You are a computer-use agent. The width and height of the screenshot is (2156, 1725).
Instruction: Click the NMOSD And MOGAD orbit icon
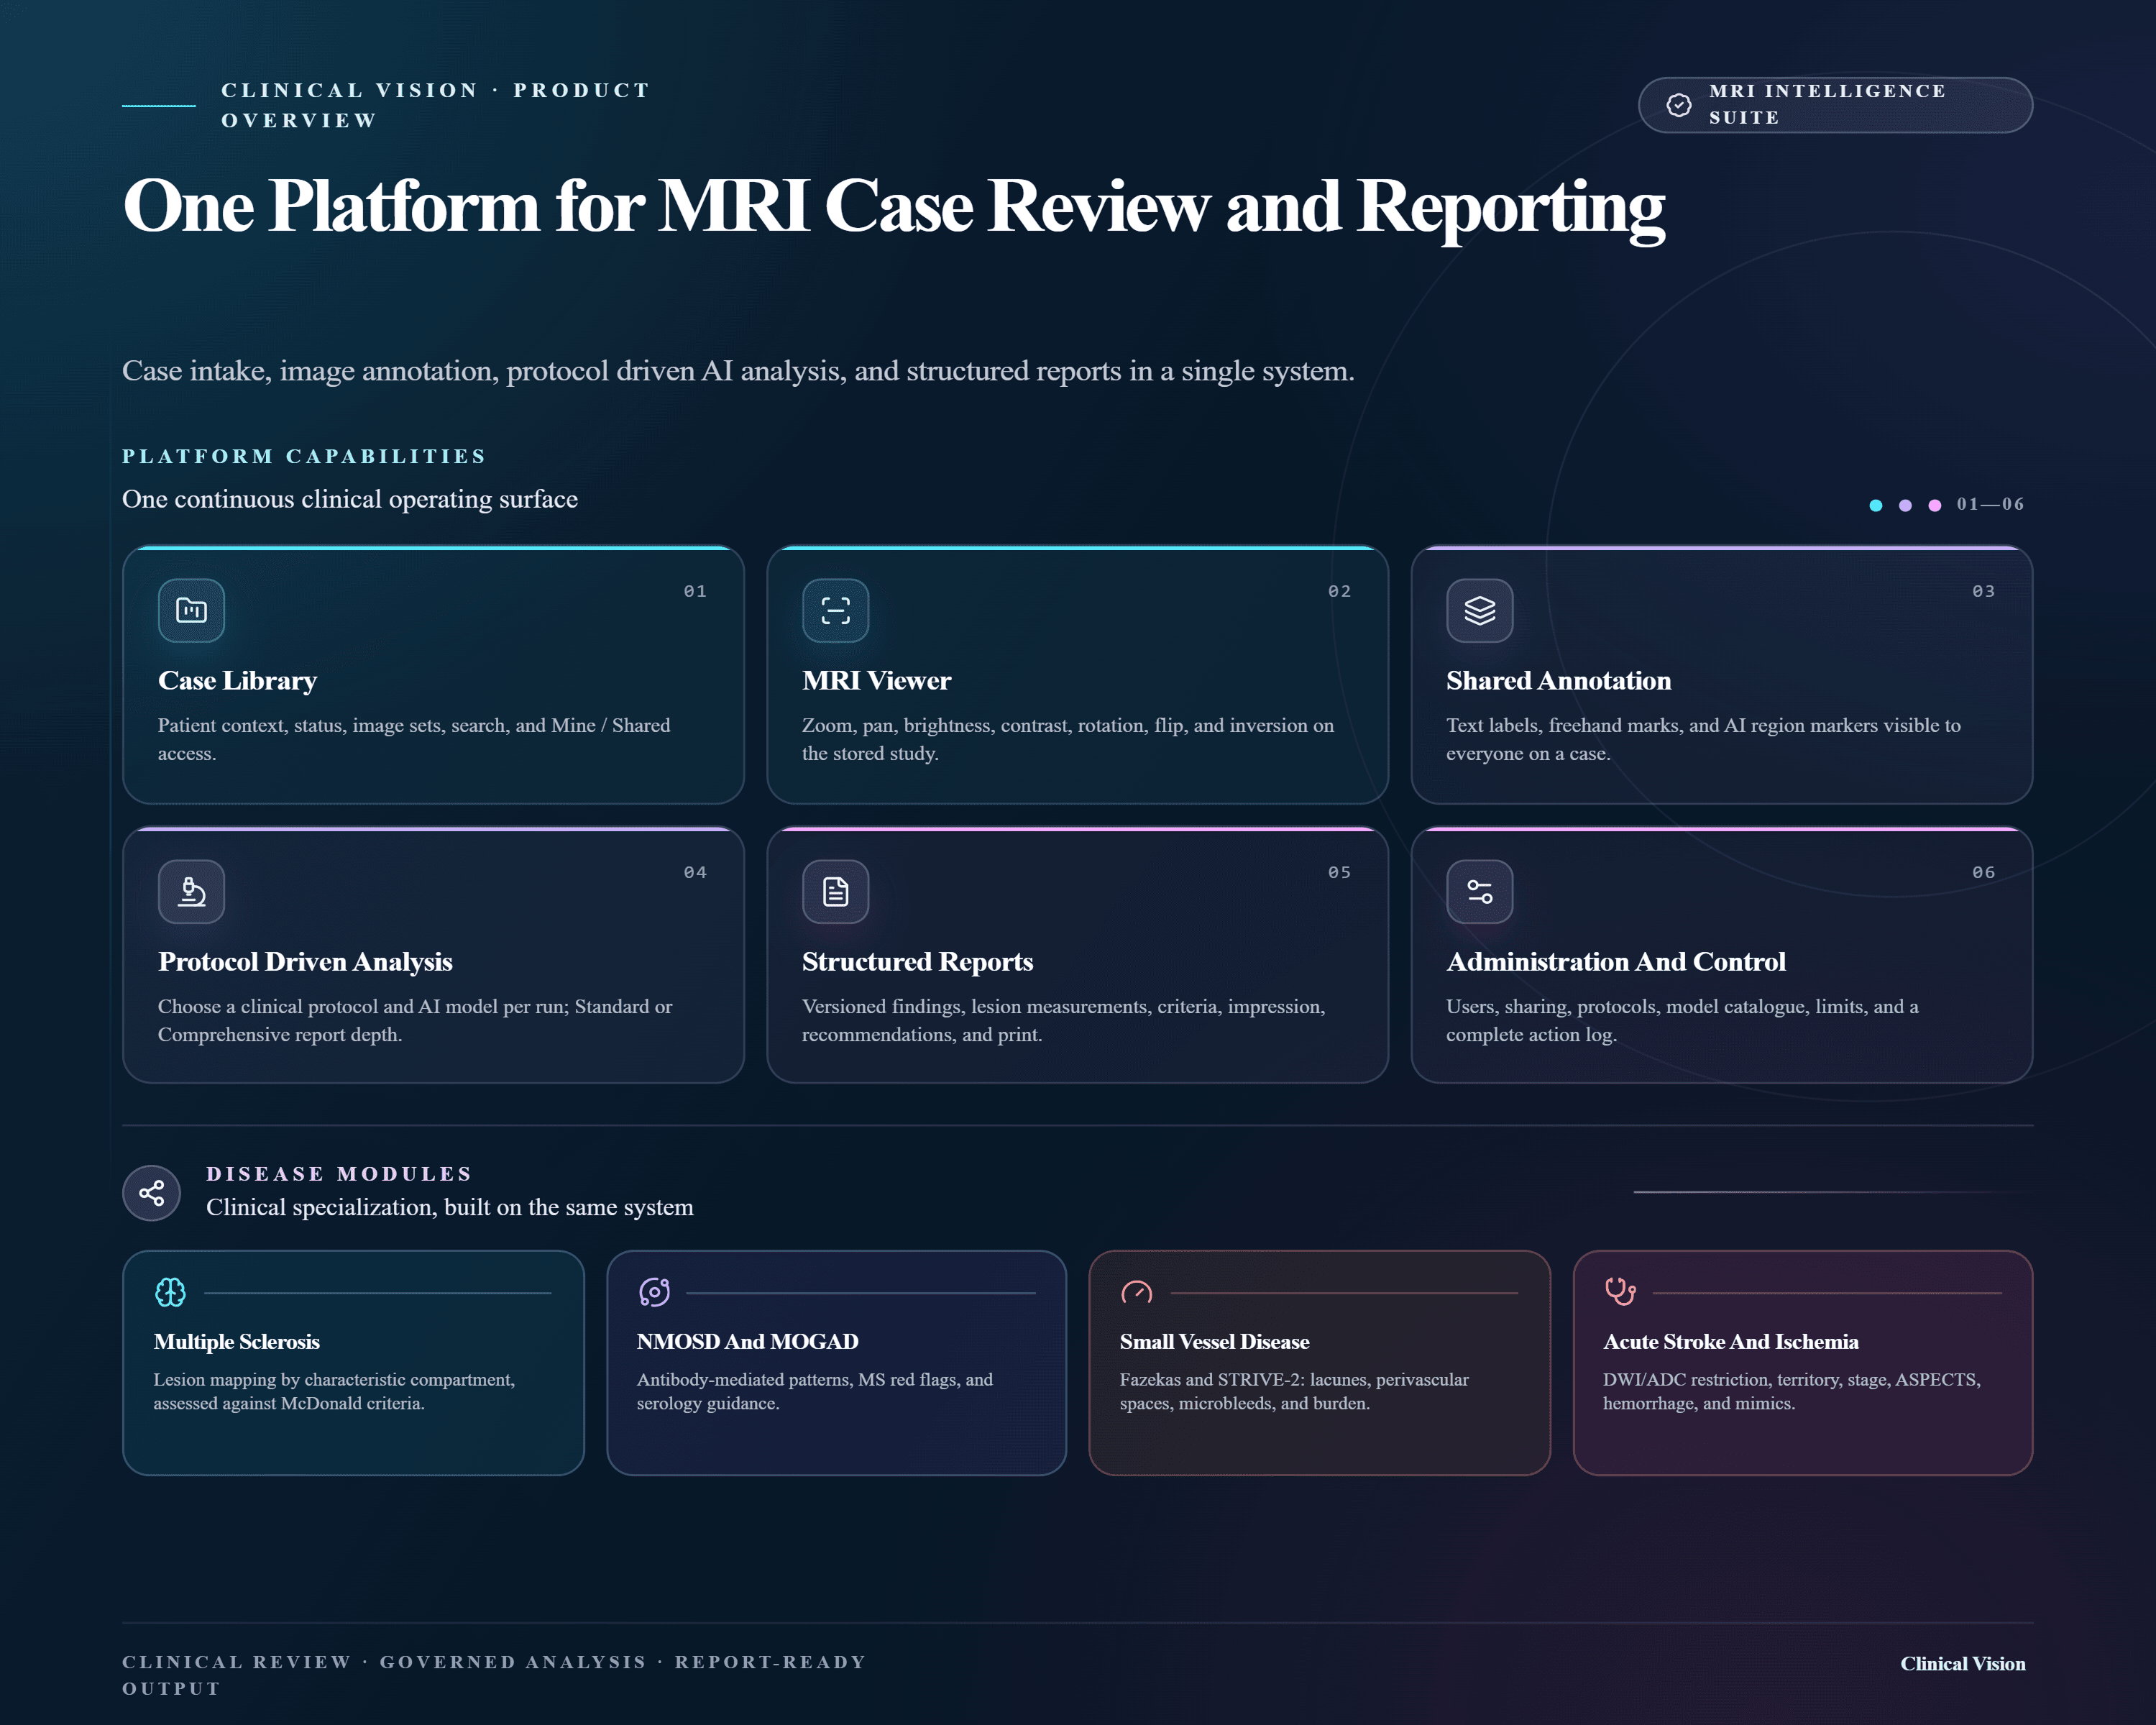click(x=654, y=1292)
